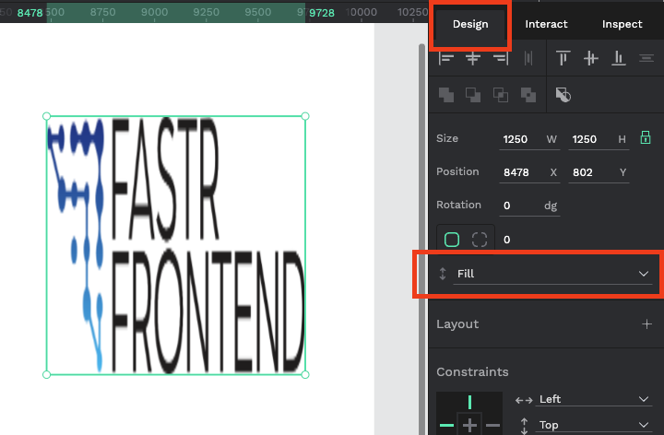Select the FASTR FRONTEND logo image
Screen dimensions: 664x435
(x=176, y=245)
